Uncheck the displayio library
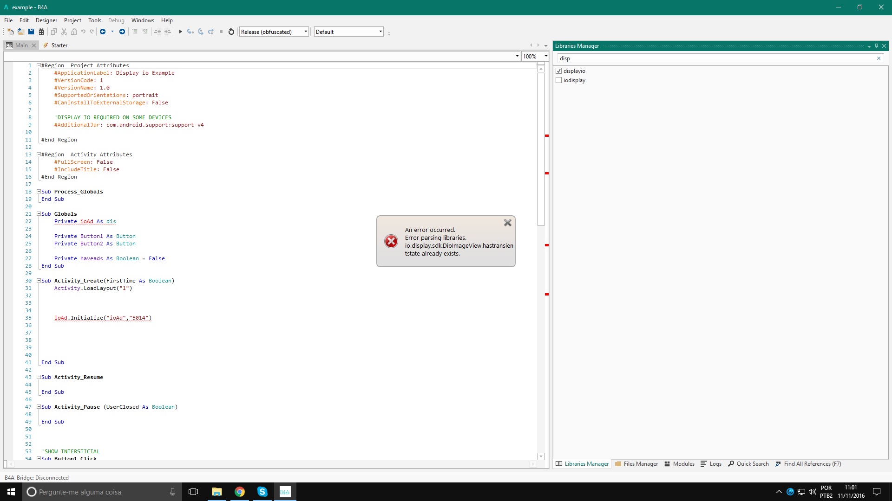Screen dimensions: 892x501 pos(559,71)
